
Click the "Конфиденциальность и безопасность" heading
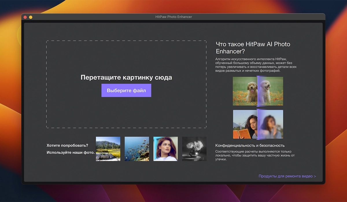tap(250, 145)
